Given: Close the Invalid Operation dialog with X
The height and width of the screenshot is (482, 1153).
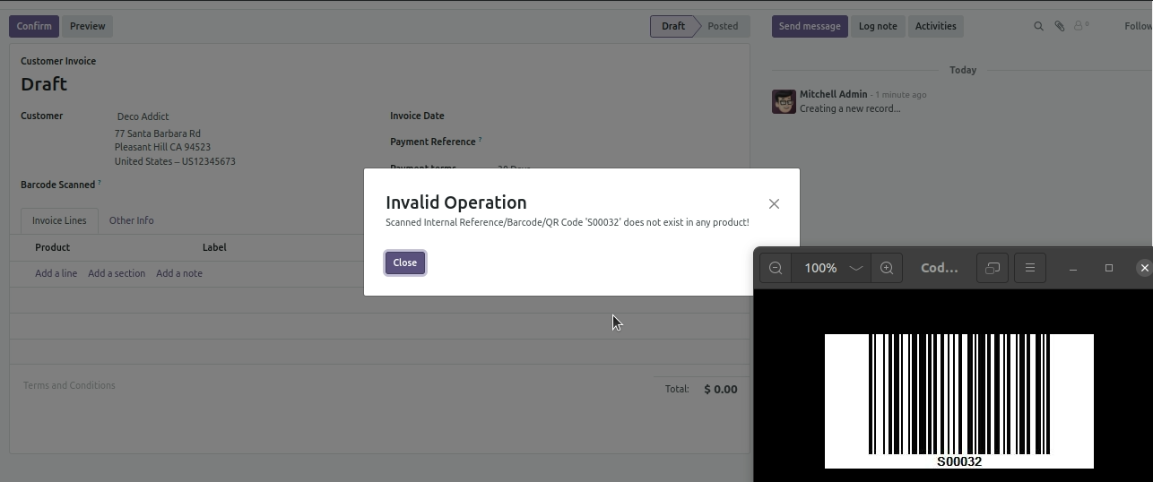Looking at the screenshot, I should tap(774, 204).
